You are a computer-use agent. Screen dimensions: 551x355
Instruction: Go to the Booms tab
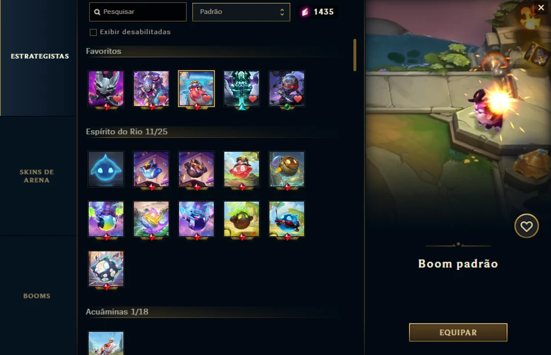(x=37, y=296)
